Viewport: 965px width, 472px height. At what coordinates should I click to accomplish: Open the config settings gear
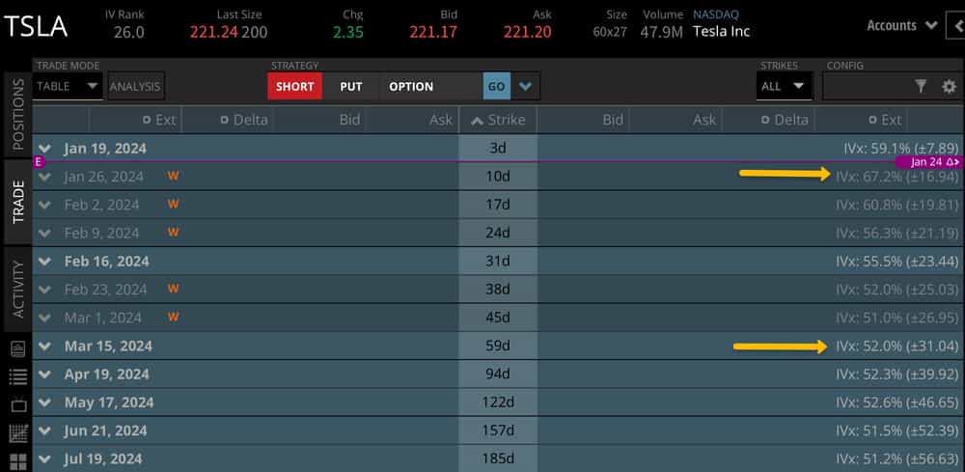click(949, 87)
